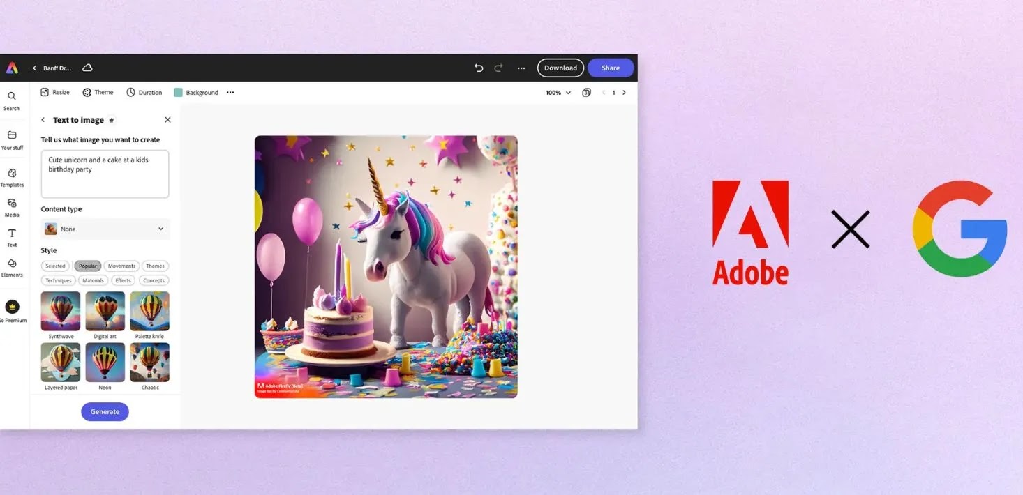Open Elements in the sidebar
This screenshot has height=495, width=1023.
tap(12, 267)
